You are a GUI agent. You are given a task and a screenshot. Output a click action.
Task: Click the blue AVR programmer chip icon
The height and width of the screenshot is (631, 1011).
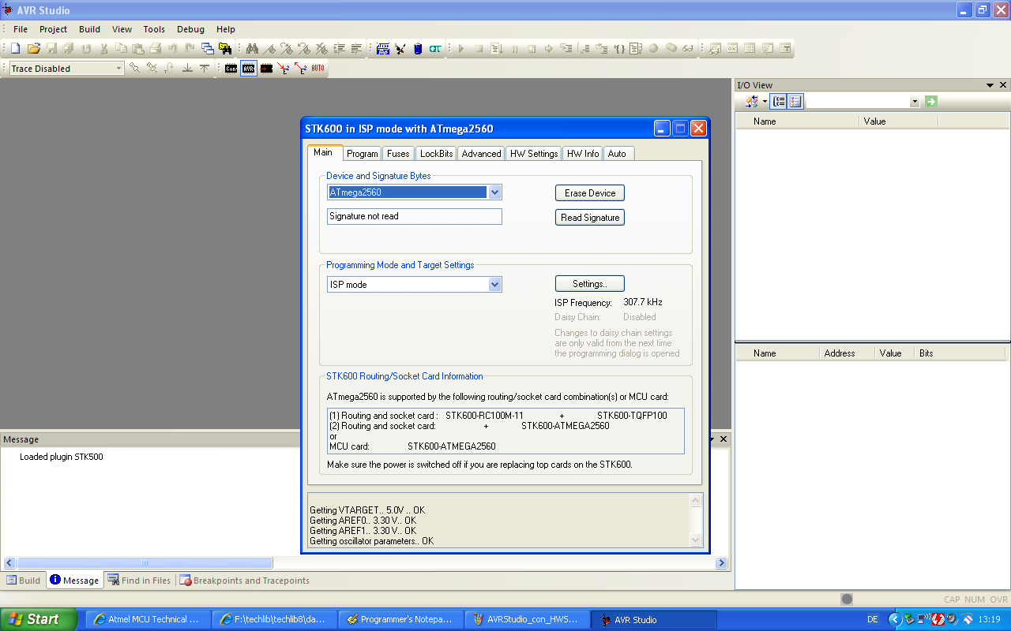click(x=383, y=49)
